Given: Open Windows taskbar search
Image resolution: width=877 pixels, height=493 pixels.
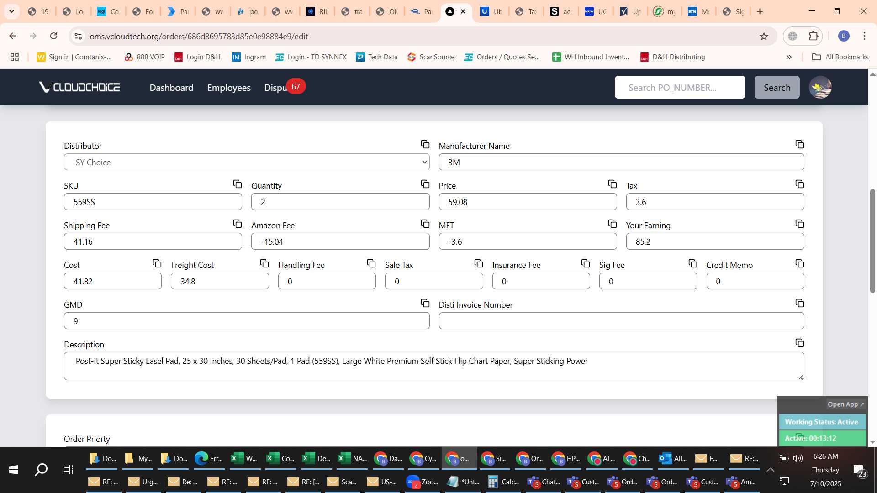Looking at the screenshot, I should tap(41, 470).
